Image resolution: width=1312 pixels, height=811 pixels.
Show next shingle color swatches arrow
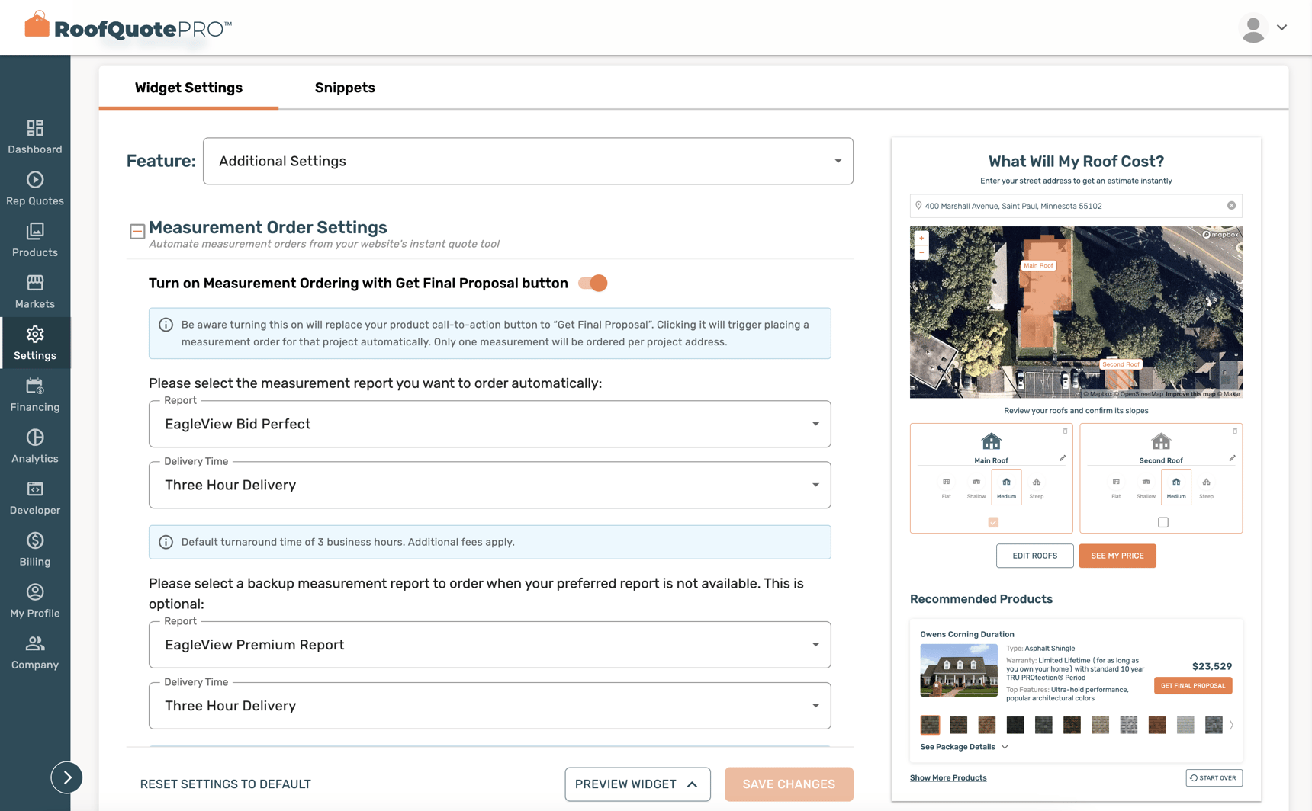[x=1231, y=725]
